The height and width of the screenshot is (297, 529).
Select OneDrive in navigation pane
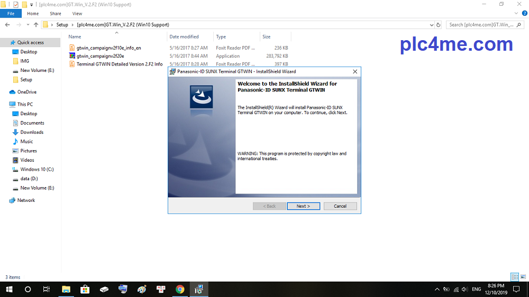[x=26, y=92]
